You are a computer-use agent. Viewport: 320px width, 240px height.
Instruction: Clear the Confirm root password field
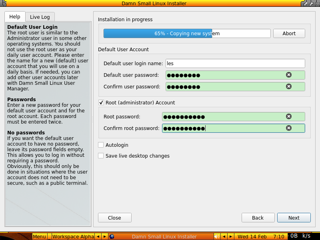pyautogui.click(x=289, y=128)
